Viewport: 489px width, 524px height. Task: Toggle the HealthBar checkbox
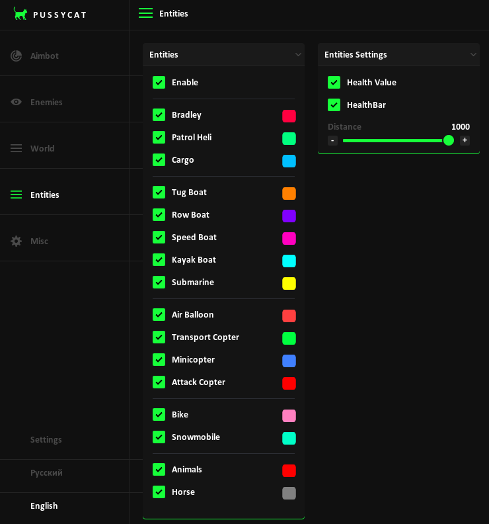point(334,105)
